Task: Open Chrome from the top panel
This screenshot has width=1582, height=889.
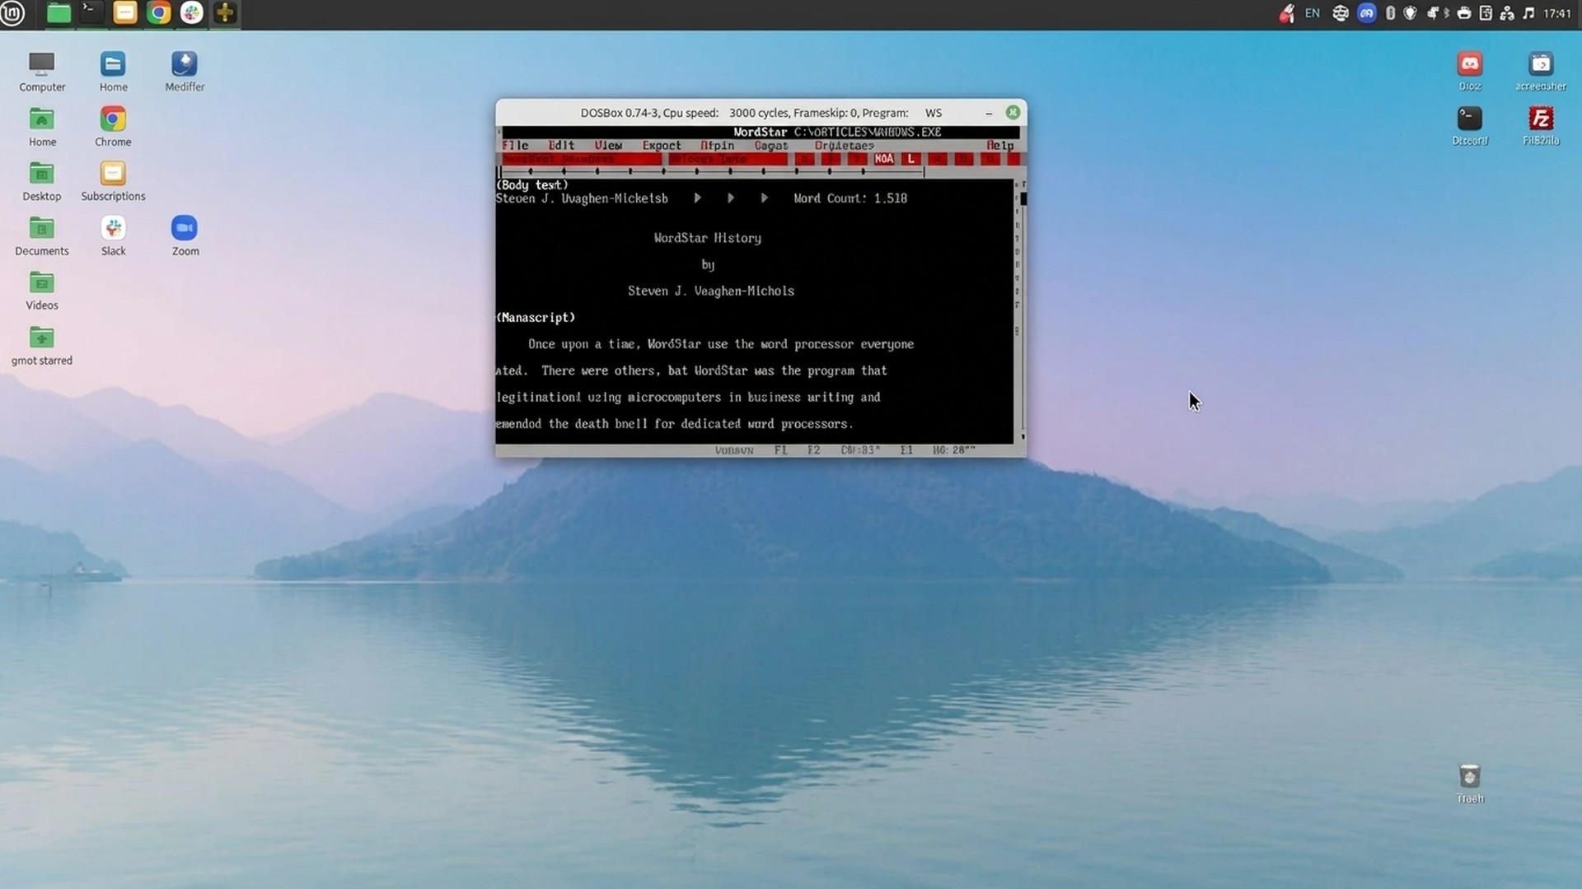Action: pos(158,12)
